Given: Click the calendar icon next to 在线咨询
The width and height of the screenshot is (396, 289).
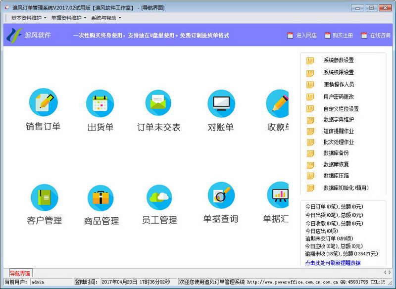Looking at the screenshot, I should [x=364, y=35].
